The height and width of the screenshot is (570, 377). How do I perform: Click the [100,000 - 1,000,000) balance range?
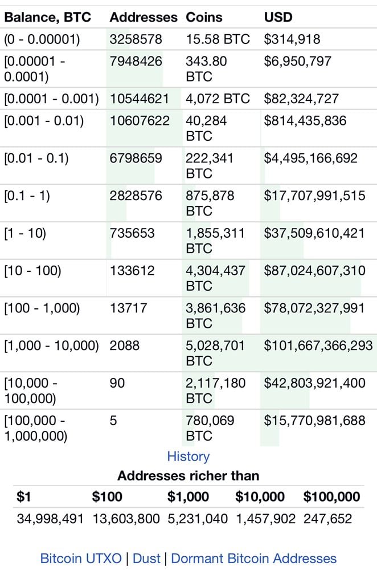point(35,428)
